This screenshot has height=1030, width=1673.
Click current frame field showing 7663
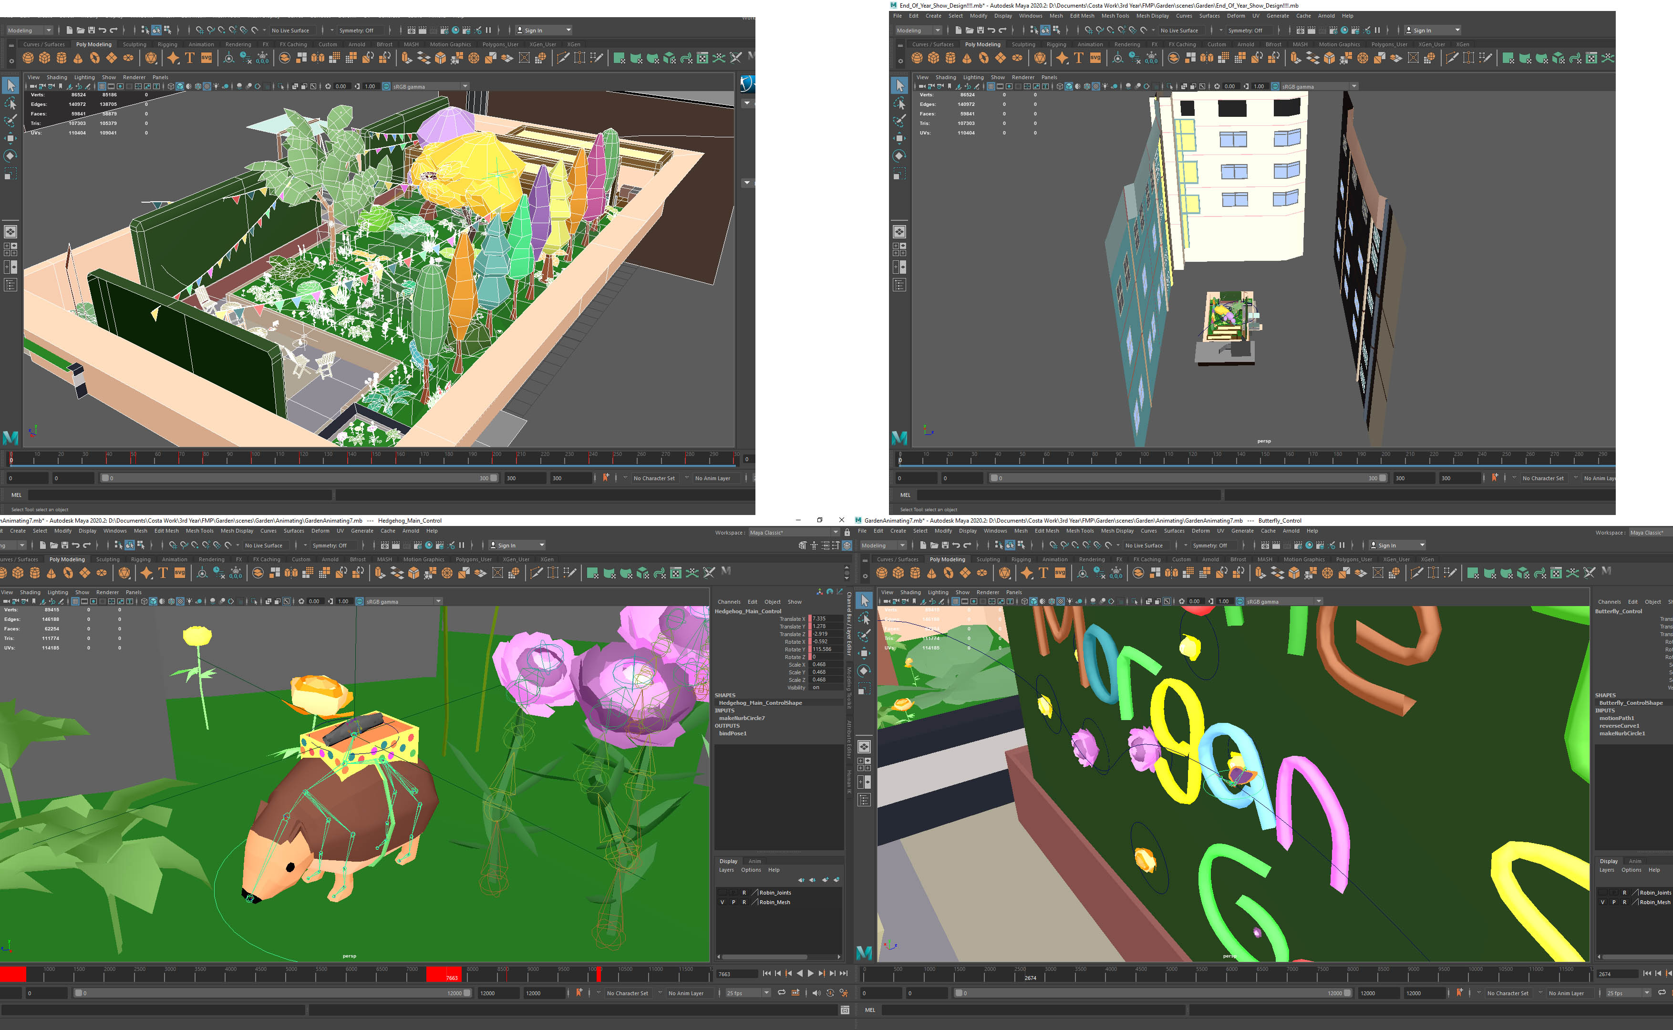click(736, 973)
